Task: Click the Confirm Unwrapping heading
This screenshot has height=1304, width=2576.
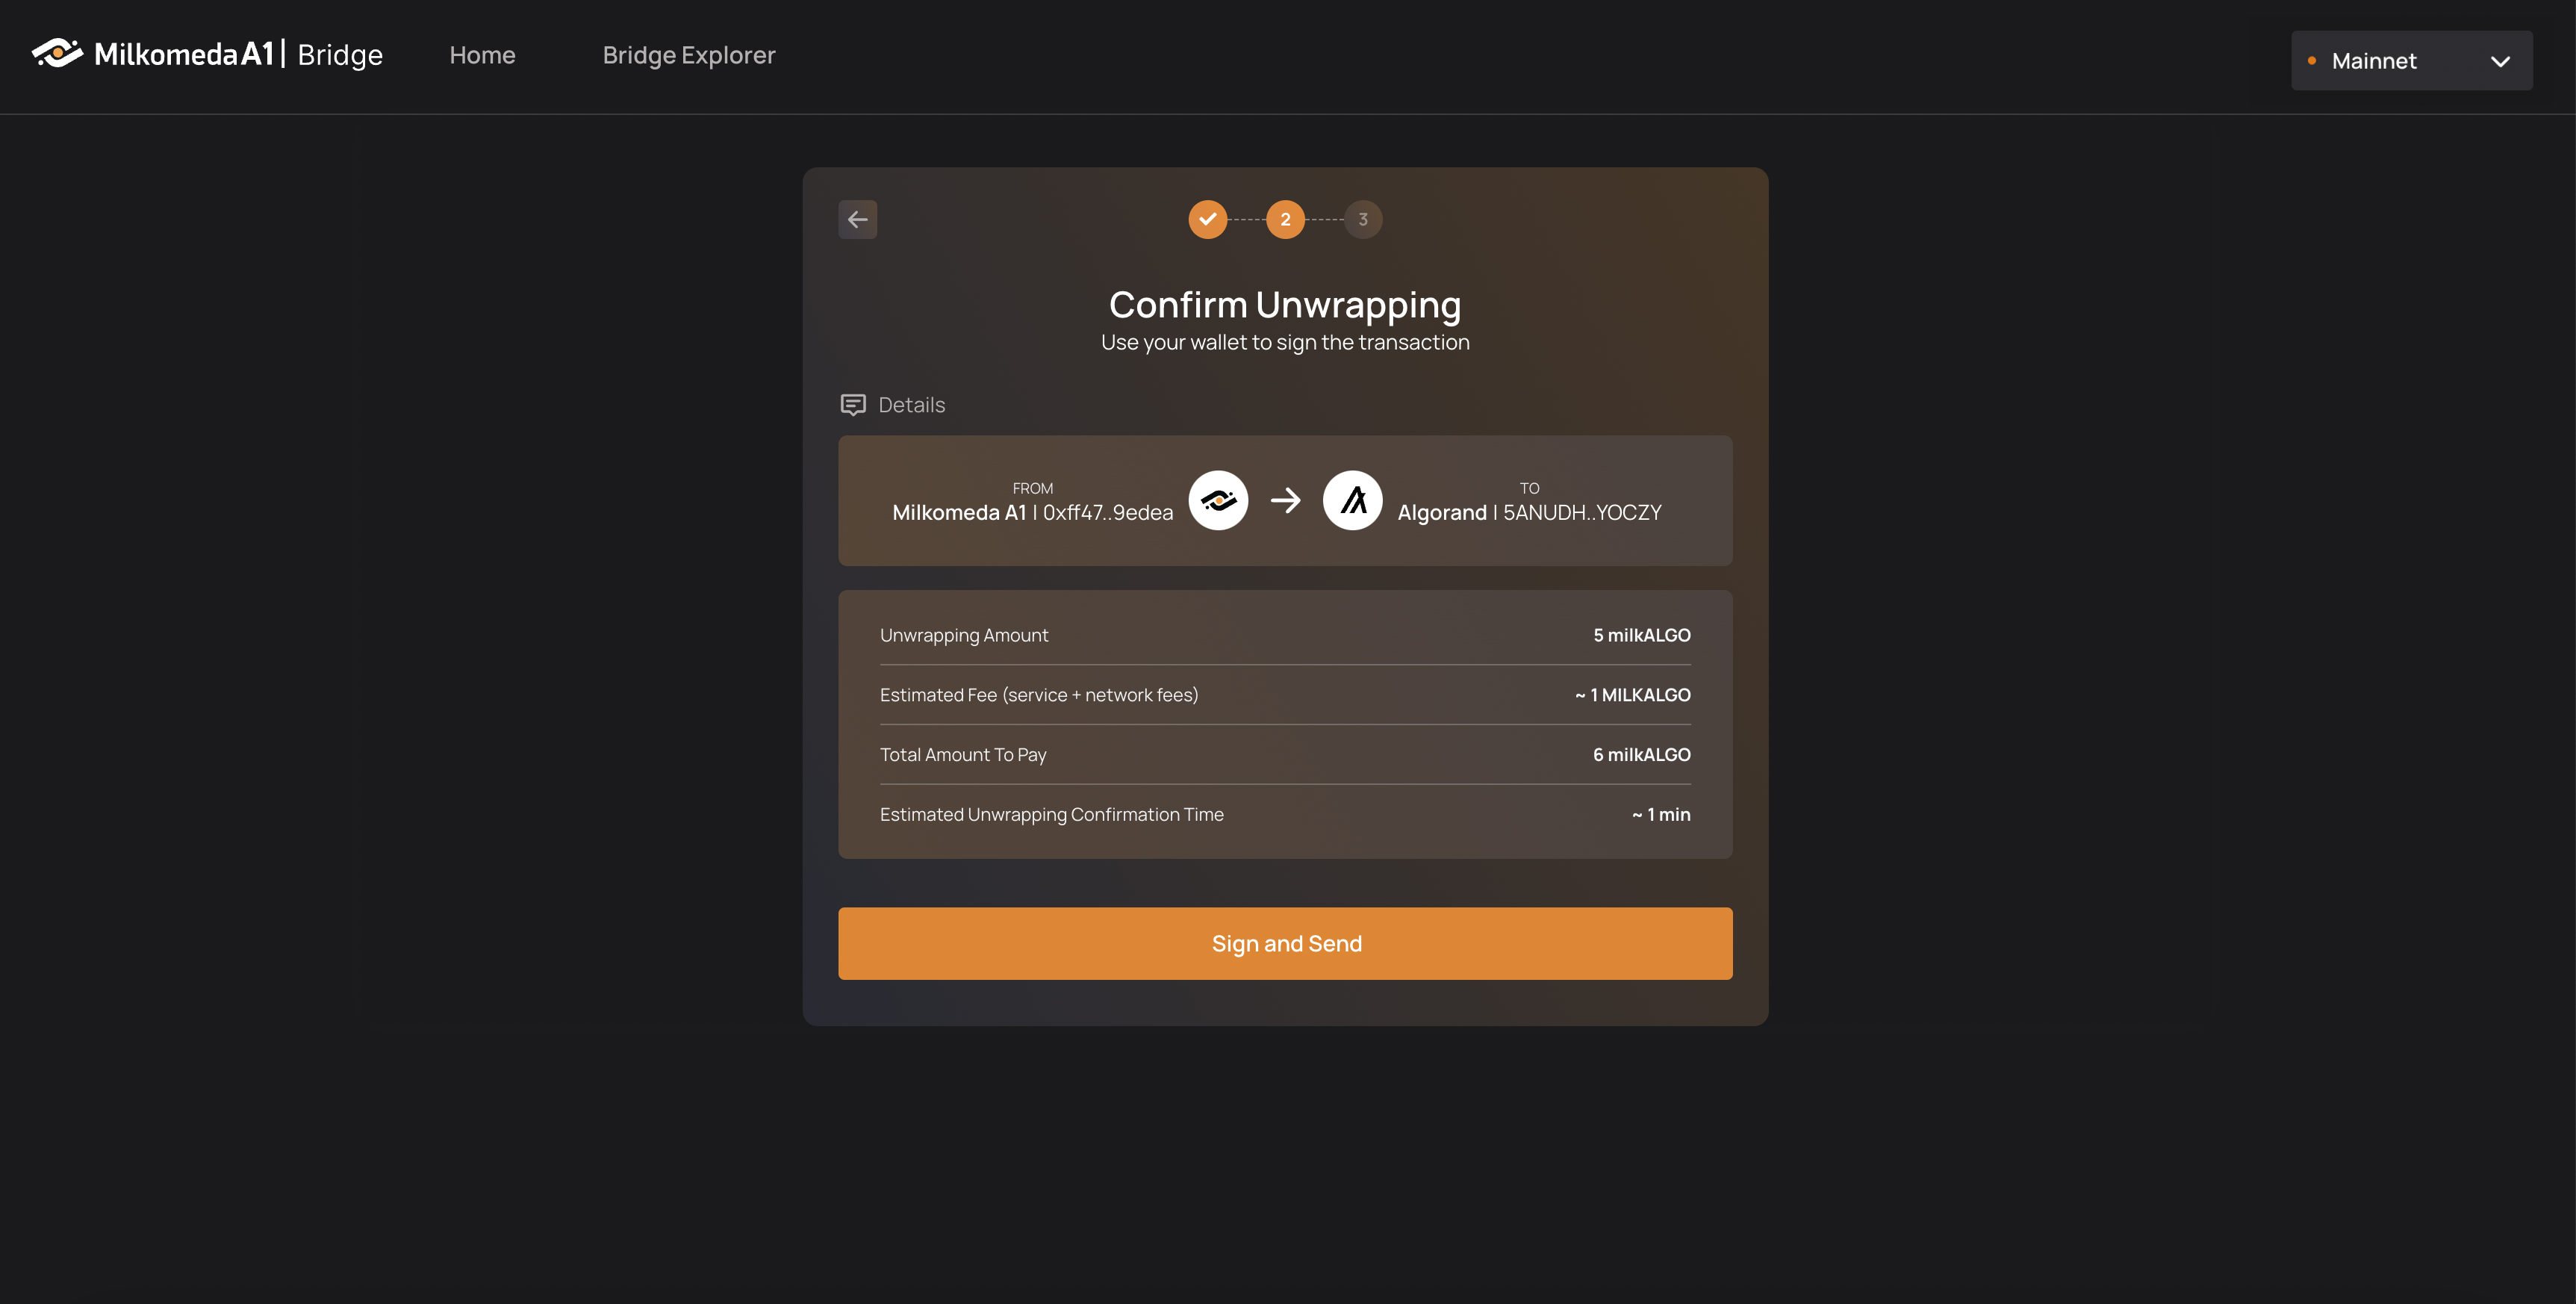Action: pyautogui.click(x=1285, y=305)
